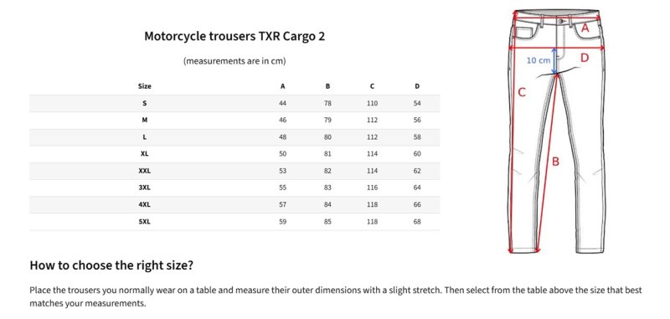Click the 3XL size row label
Image resolution: width=670 pixels, height=319 pixels.
coord(144,188)
